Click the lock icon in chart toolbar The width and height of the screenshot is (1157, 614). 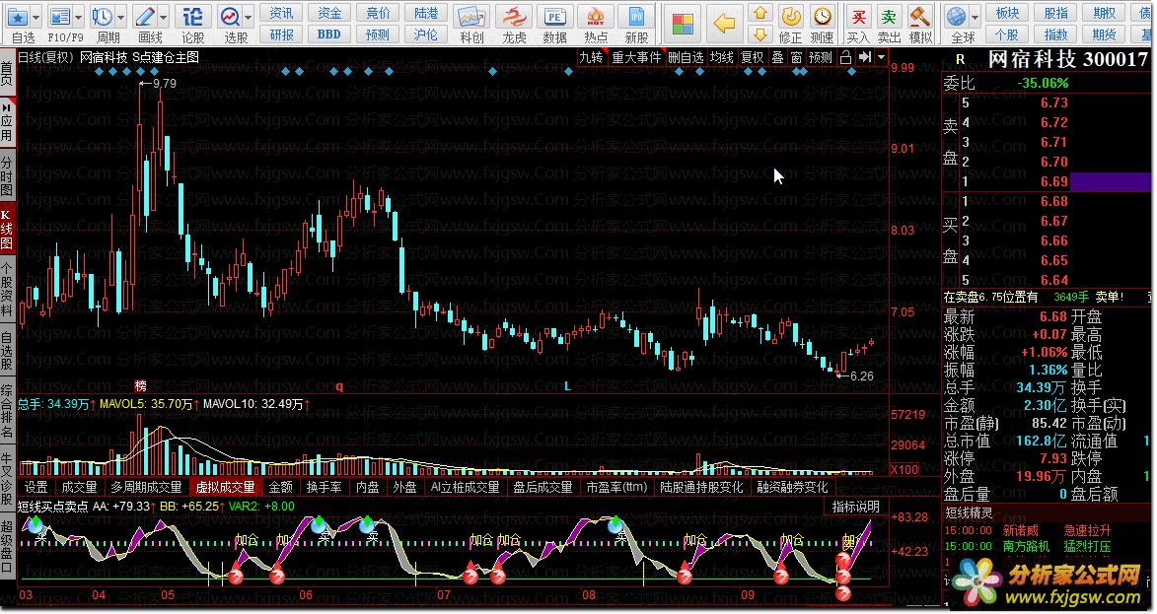[x=846, y=57]
